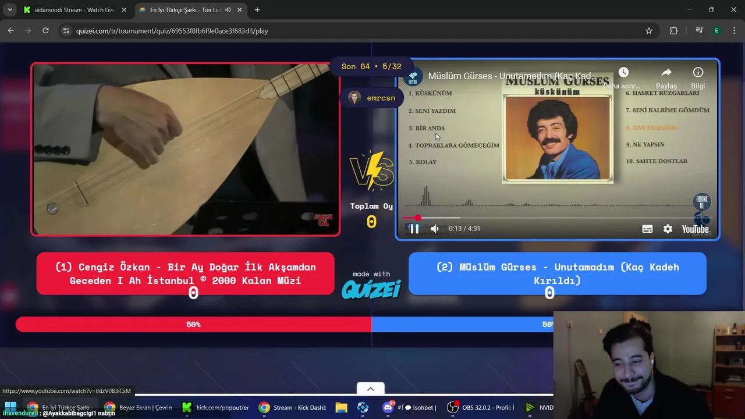
Task: Close the aidamoodi Stream tab
Action: [x=124, y=10]
